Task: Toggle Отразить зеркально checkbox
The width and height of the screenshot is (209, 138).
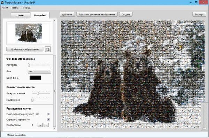Action: coord(48,119)
